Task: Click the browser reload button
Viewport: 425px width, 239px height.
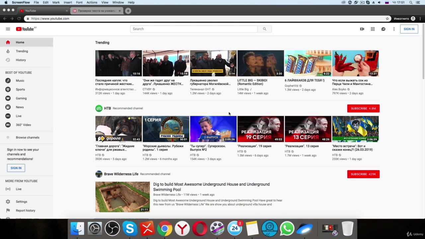Action: tap(19, 19)
